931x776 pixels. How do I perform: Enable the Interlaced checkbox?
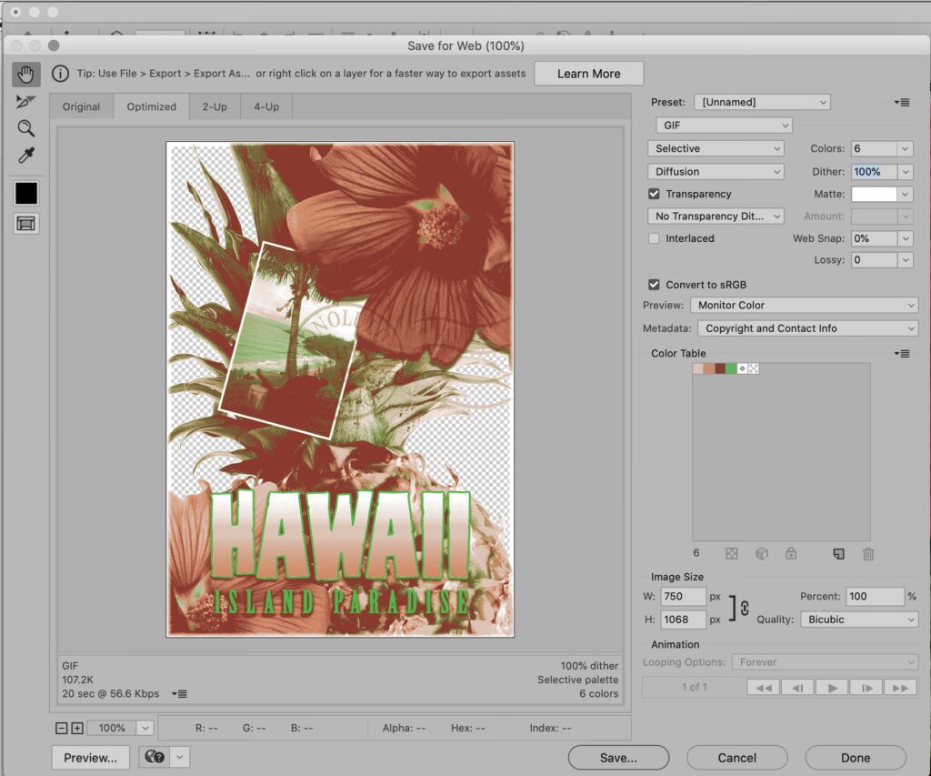[654, 238]
